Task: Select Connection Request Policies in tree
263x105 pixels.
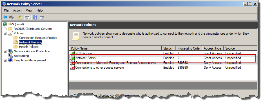Action: 38,38
